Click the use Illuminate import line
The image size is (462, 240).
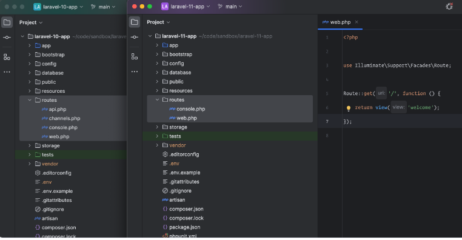coord(397,65)
